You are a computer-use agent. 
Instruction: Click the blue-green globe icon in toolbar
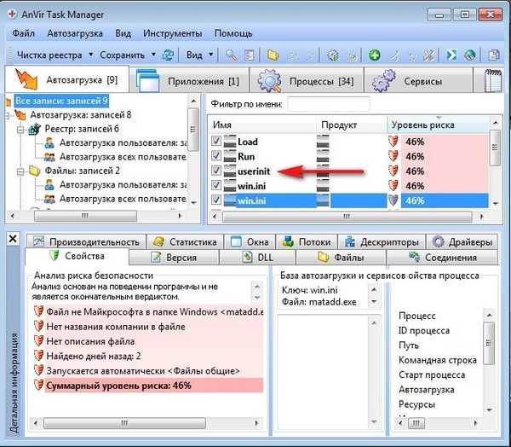[469, 55]
